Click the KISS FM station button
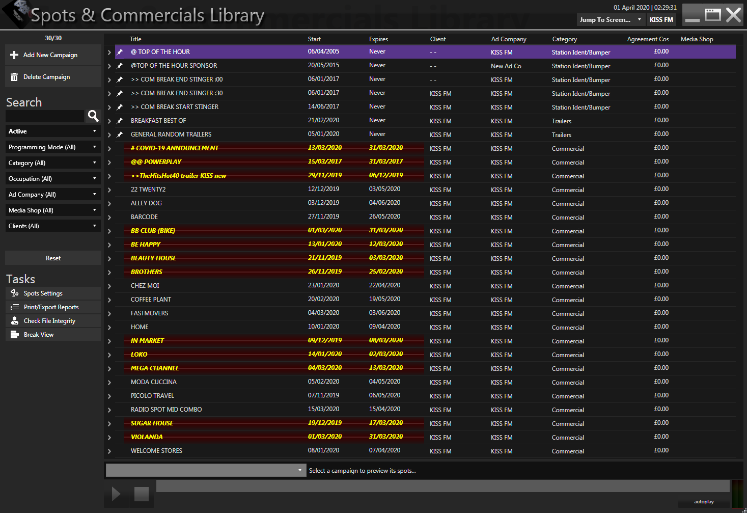 click(x=661, y=20)
